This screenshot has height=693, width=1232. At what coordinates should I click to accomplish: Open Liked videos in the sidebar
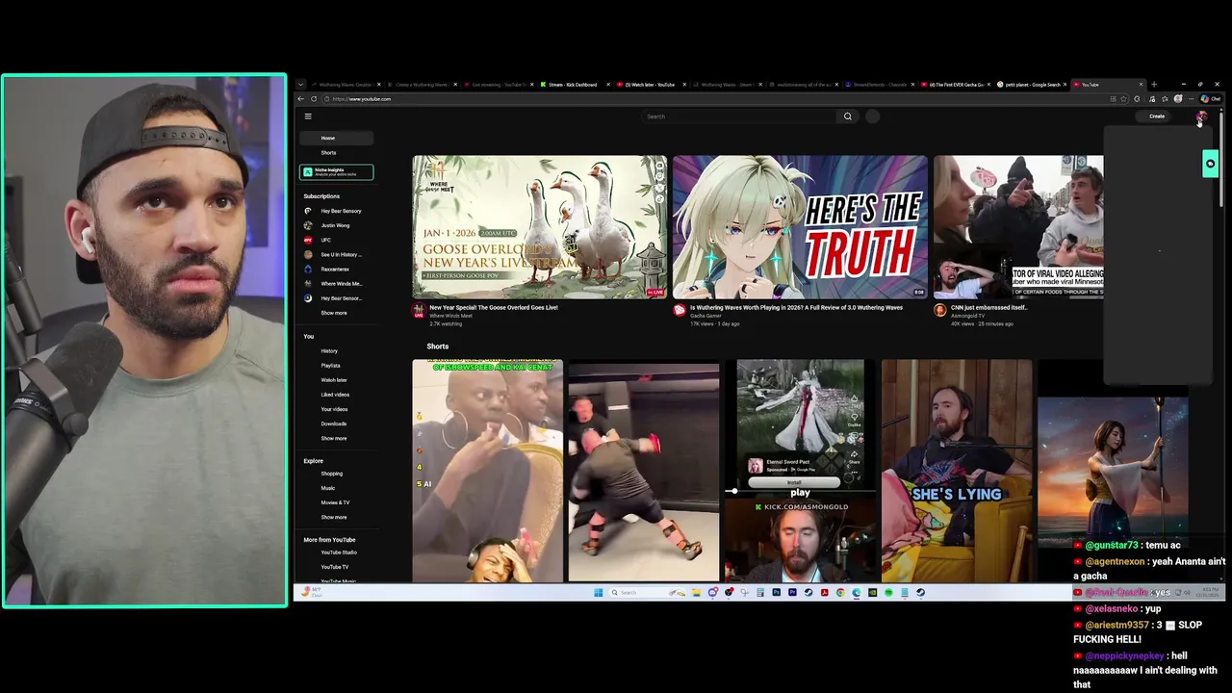(x=336, y=395)
